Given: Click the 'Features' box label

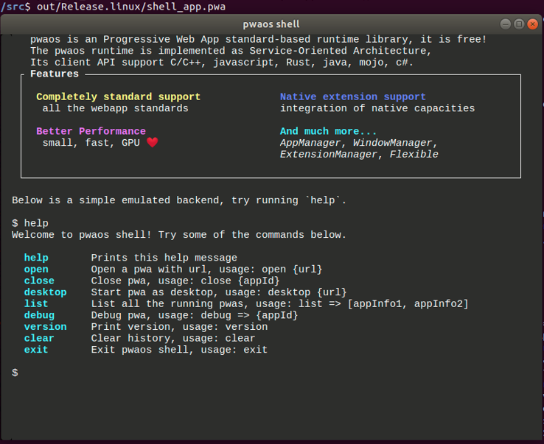Looking at the screenshot, I should tap(55, 74).
